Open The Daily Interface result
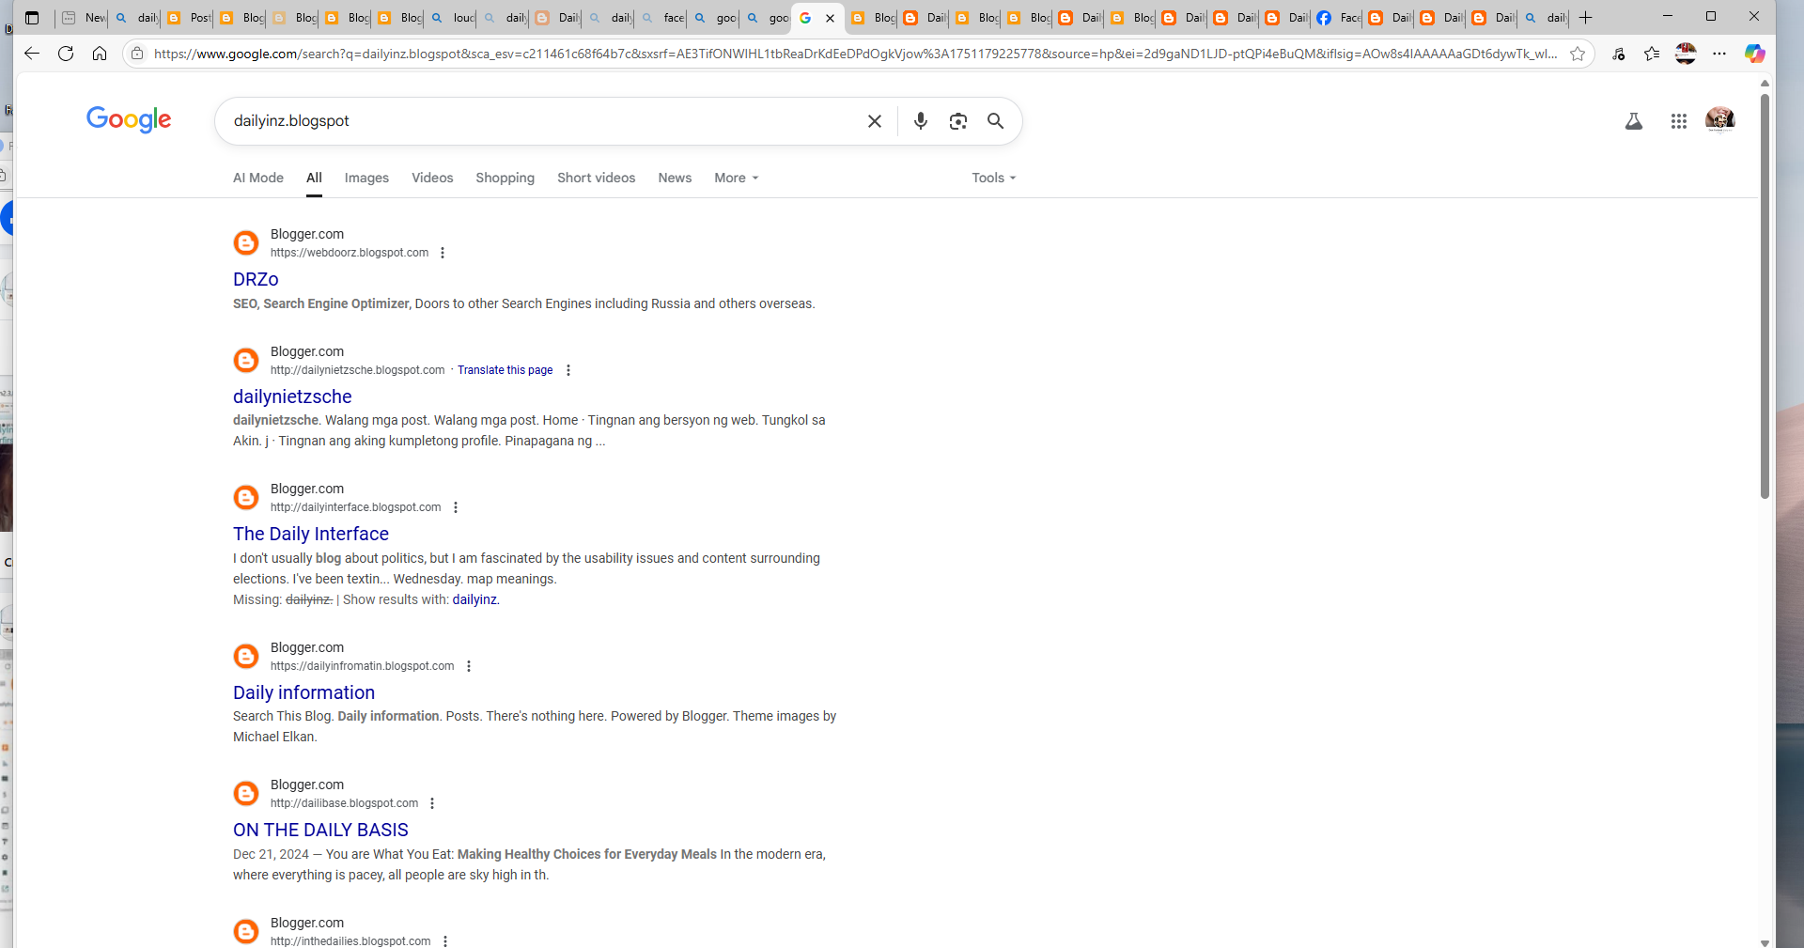Viewport: 1804px width, 948px height. [x=311, y=534]
